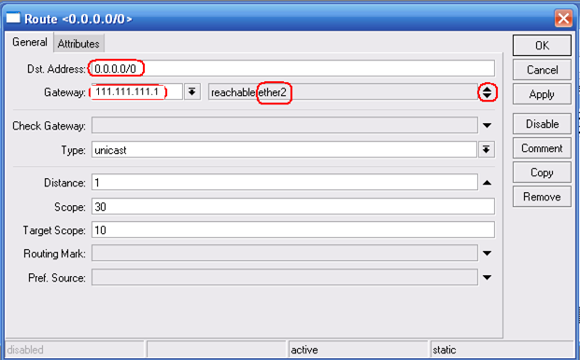Click the window icon in title bar
The width and height of the screenshot is (580, 360).
14,18
